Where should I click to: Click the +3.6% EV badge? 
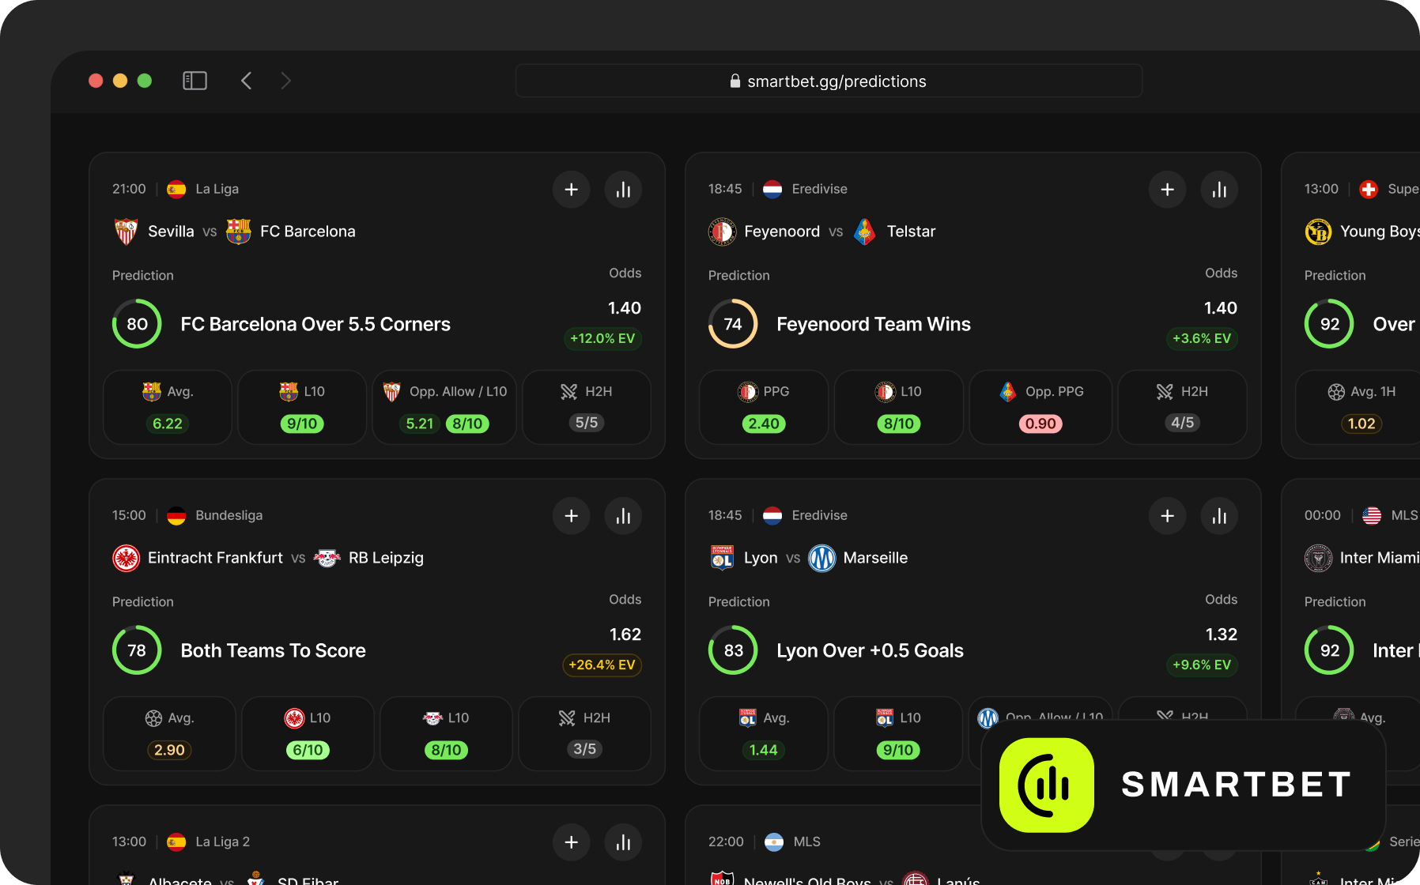pos(1202,338)
